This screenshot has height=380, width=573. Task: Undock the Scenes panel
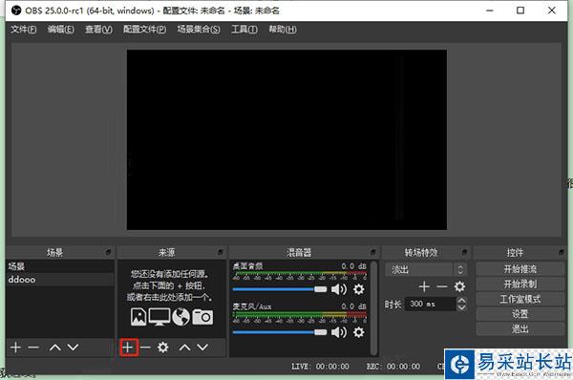pyautogui.click(x=108, y=252)
